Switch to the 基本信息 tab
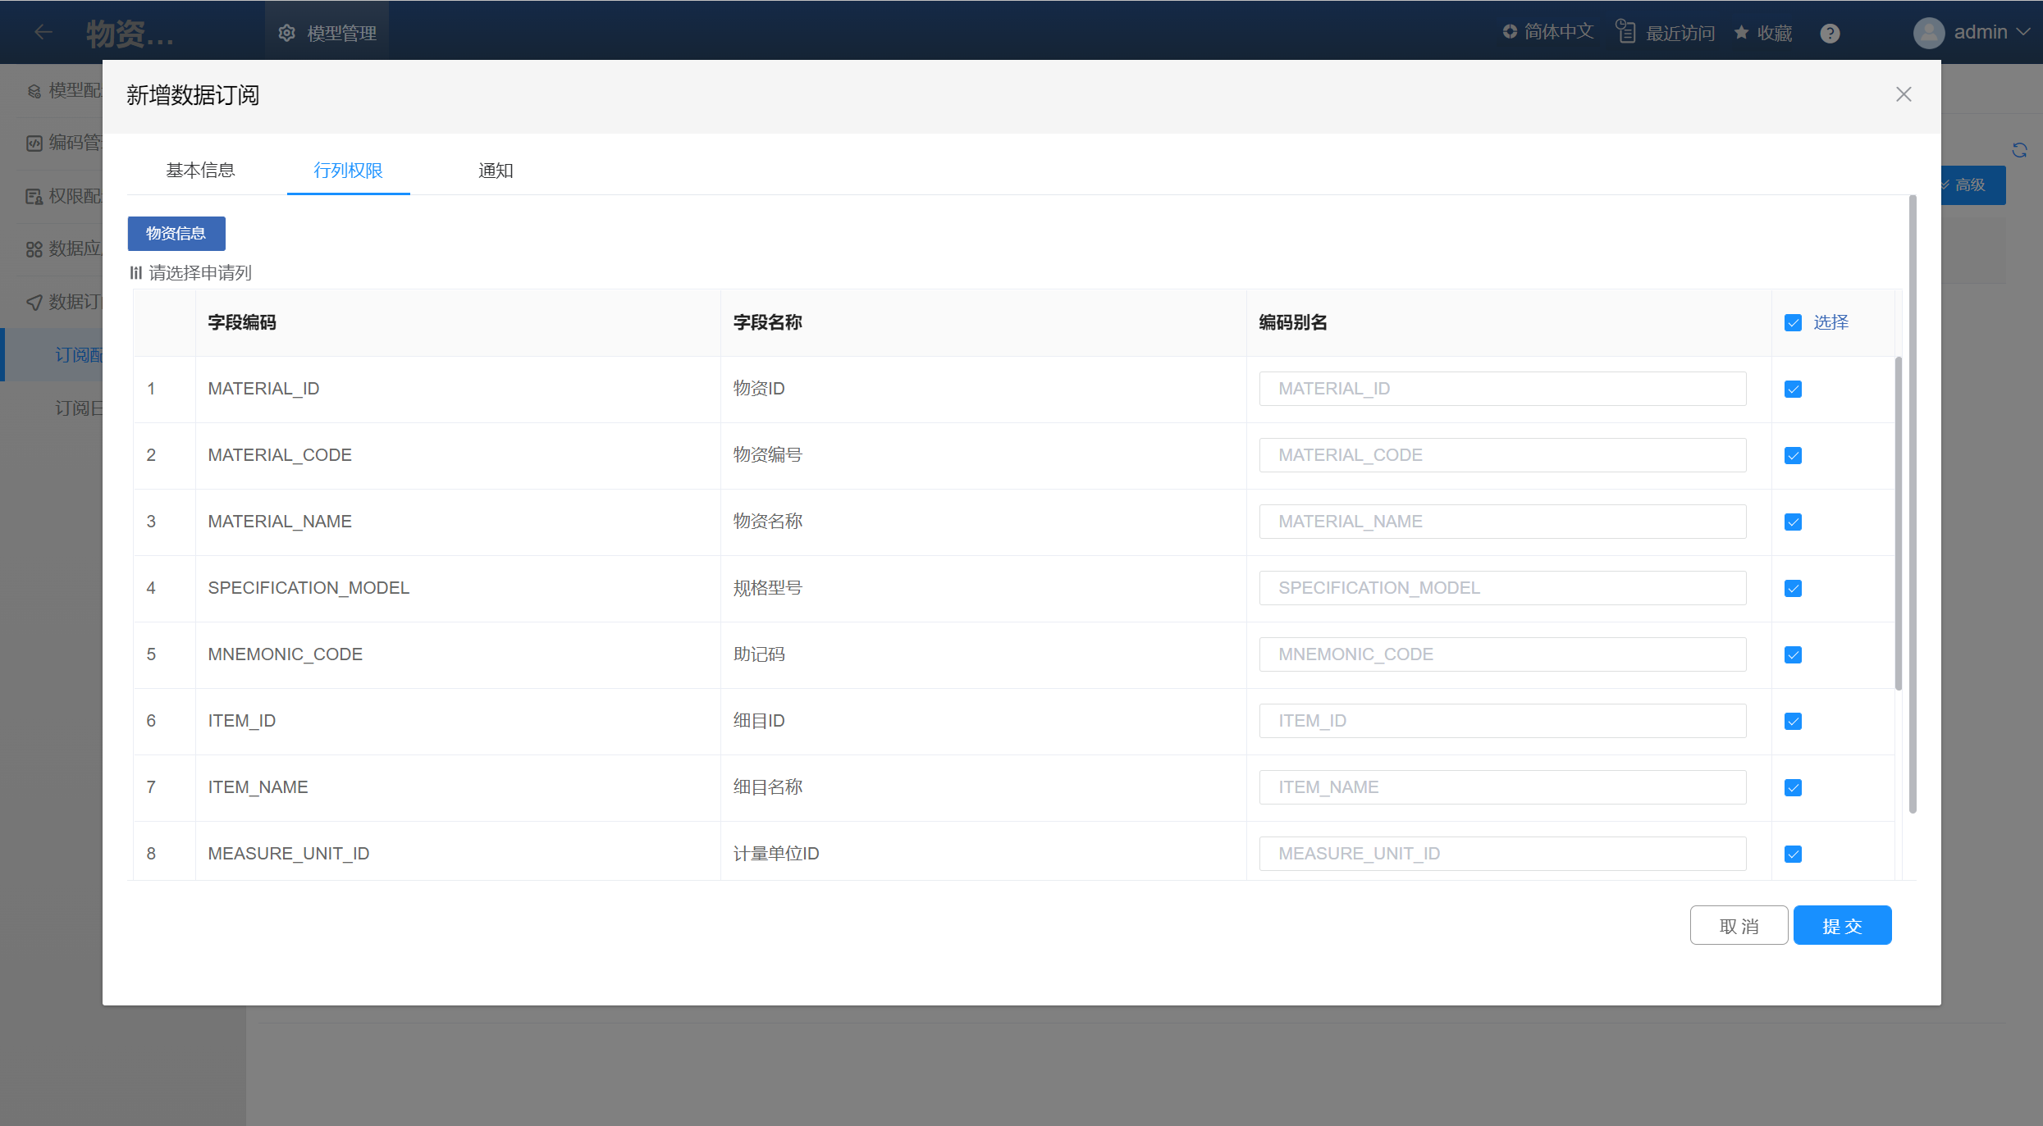2043x1126 pixels. 200,171
